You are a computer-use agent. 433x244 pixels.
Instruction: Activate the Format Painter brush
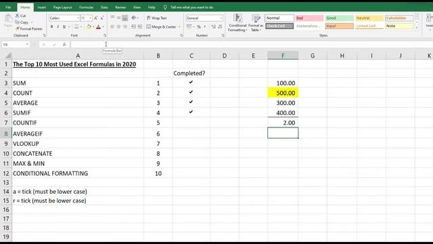pos(18,28)
